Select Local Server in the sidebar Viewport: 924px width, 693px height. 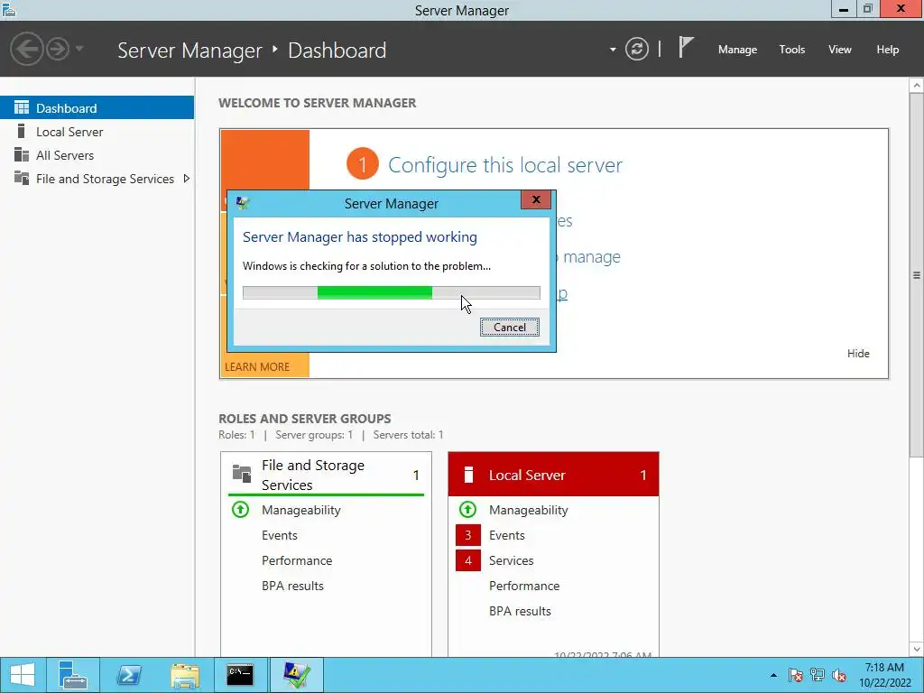pos(97,132)
